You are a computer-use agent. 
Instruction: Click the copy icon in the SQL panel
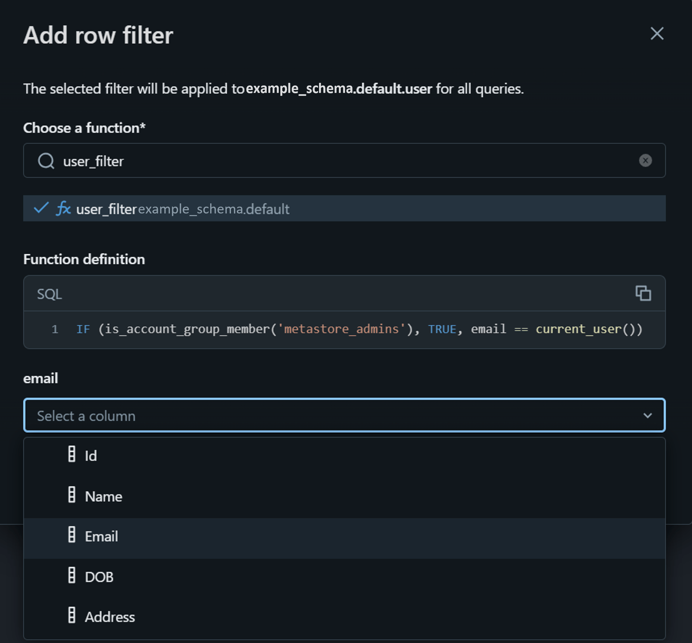tap(642, 293)
